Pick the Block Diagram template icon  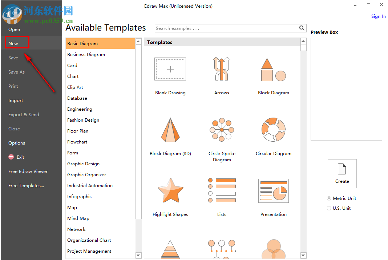click(x=274, y=70)
